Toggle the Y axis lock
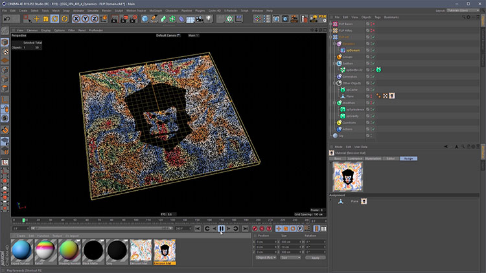The height and width of the screenshot is (273, 486). click(86, 19)
